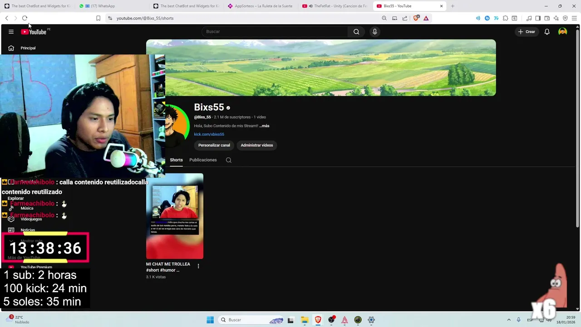Open YouTube notifications bell
This screenshot has width=581, height=327.
[x=547, y=32]
